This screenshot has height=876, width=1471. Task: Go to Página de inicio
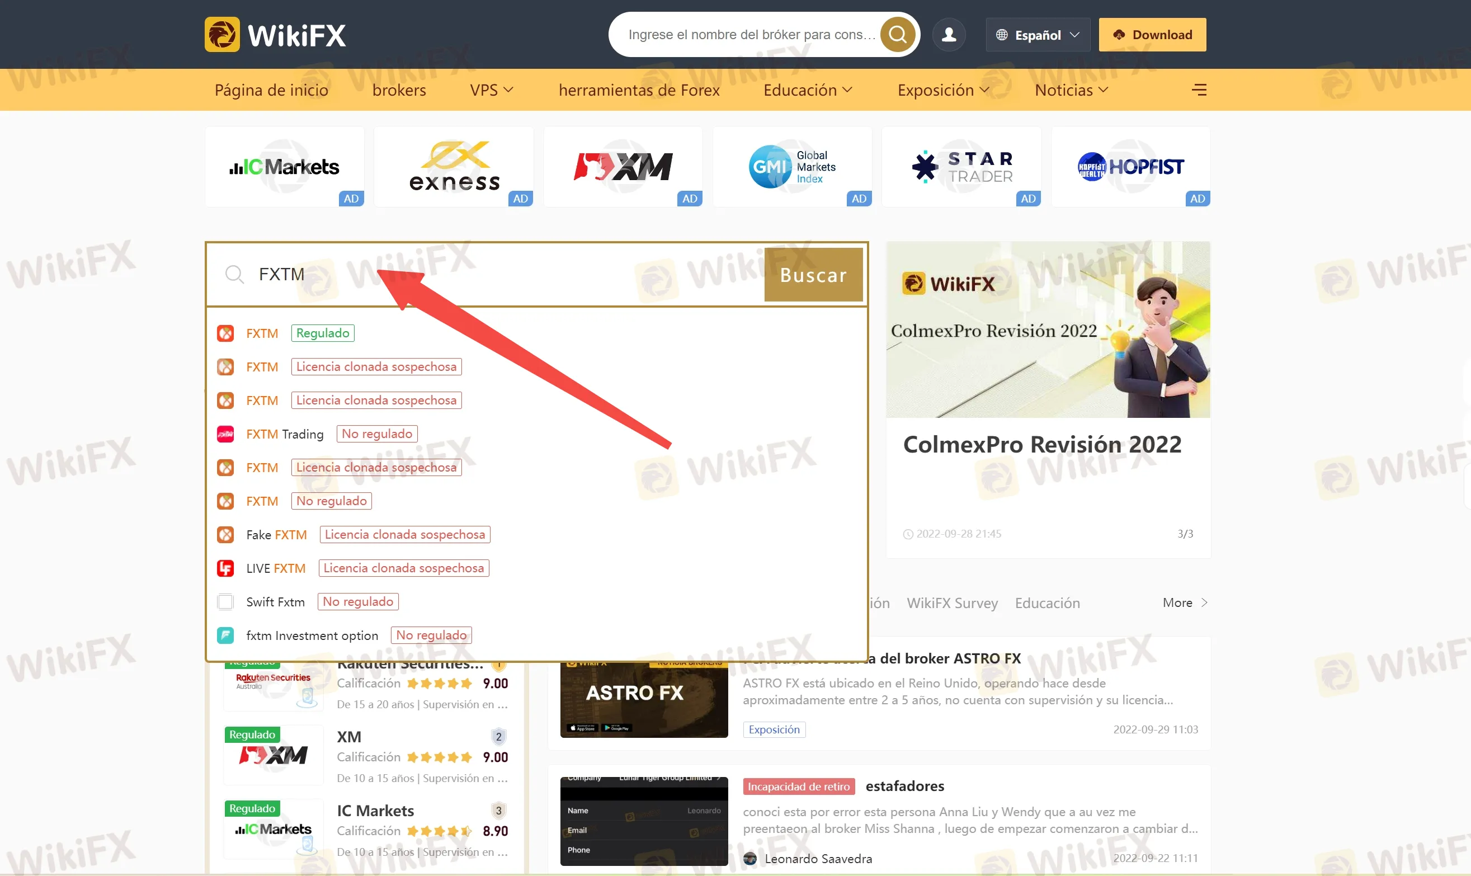[x=271, y=90]
